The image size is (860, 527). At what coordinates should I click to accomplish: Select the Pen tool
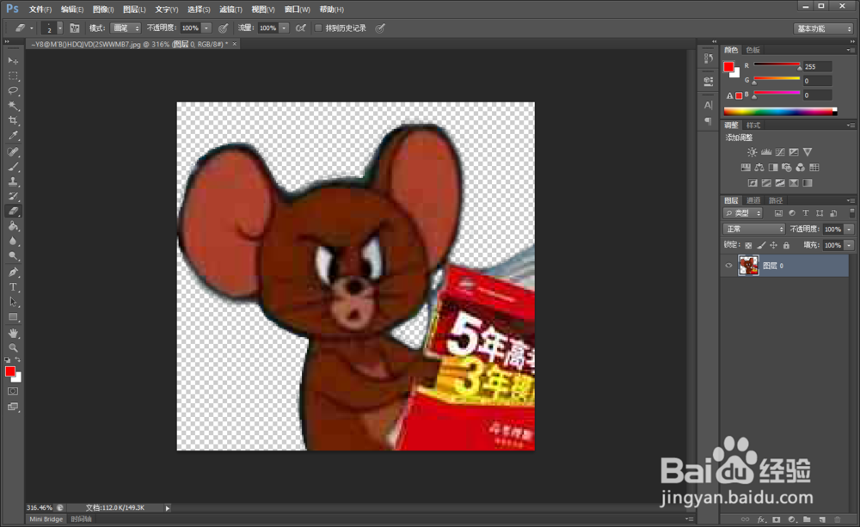coord(13,272)
